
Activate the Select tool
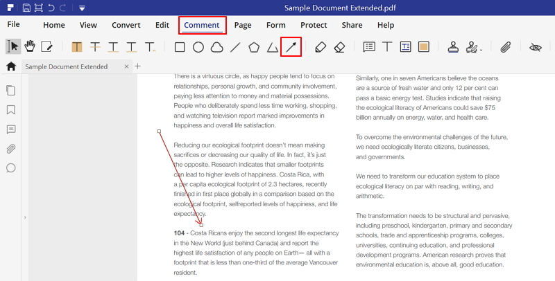coord(13,46)
